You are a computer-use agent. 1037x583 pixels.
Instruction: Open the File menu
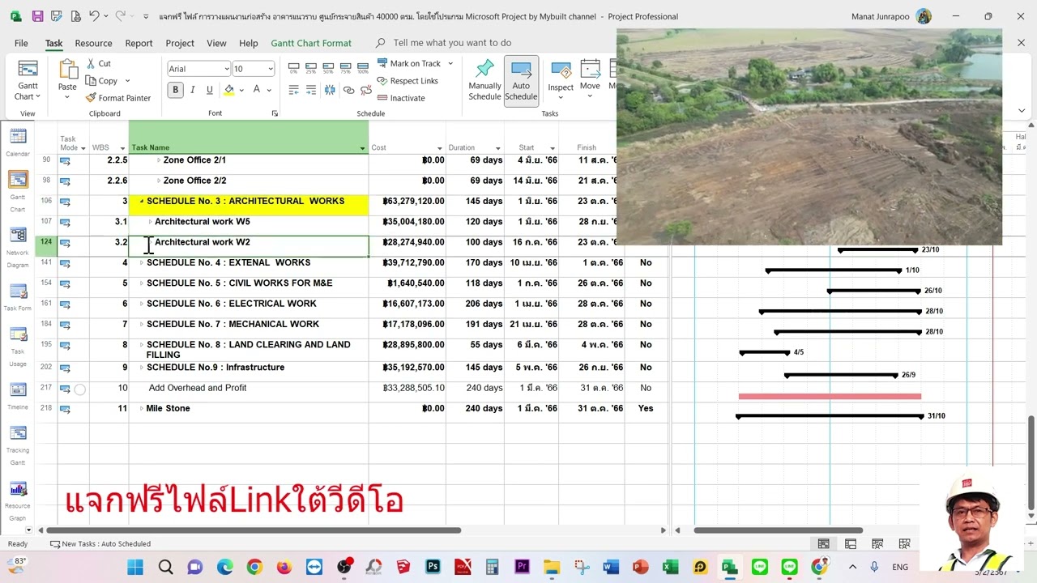tap(21, 43)
